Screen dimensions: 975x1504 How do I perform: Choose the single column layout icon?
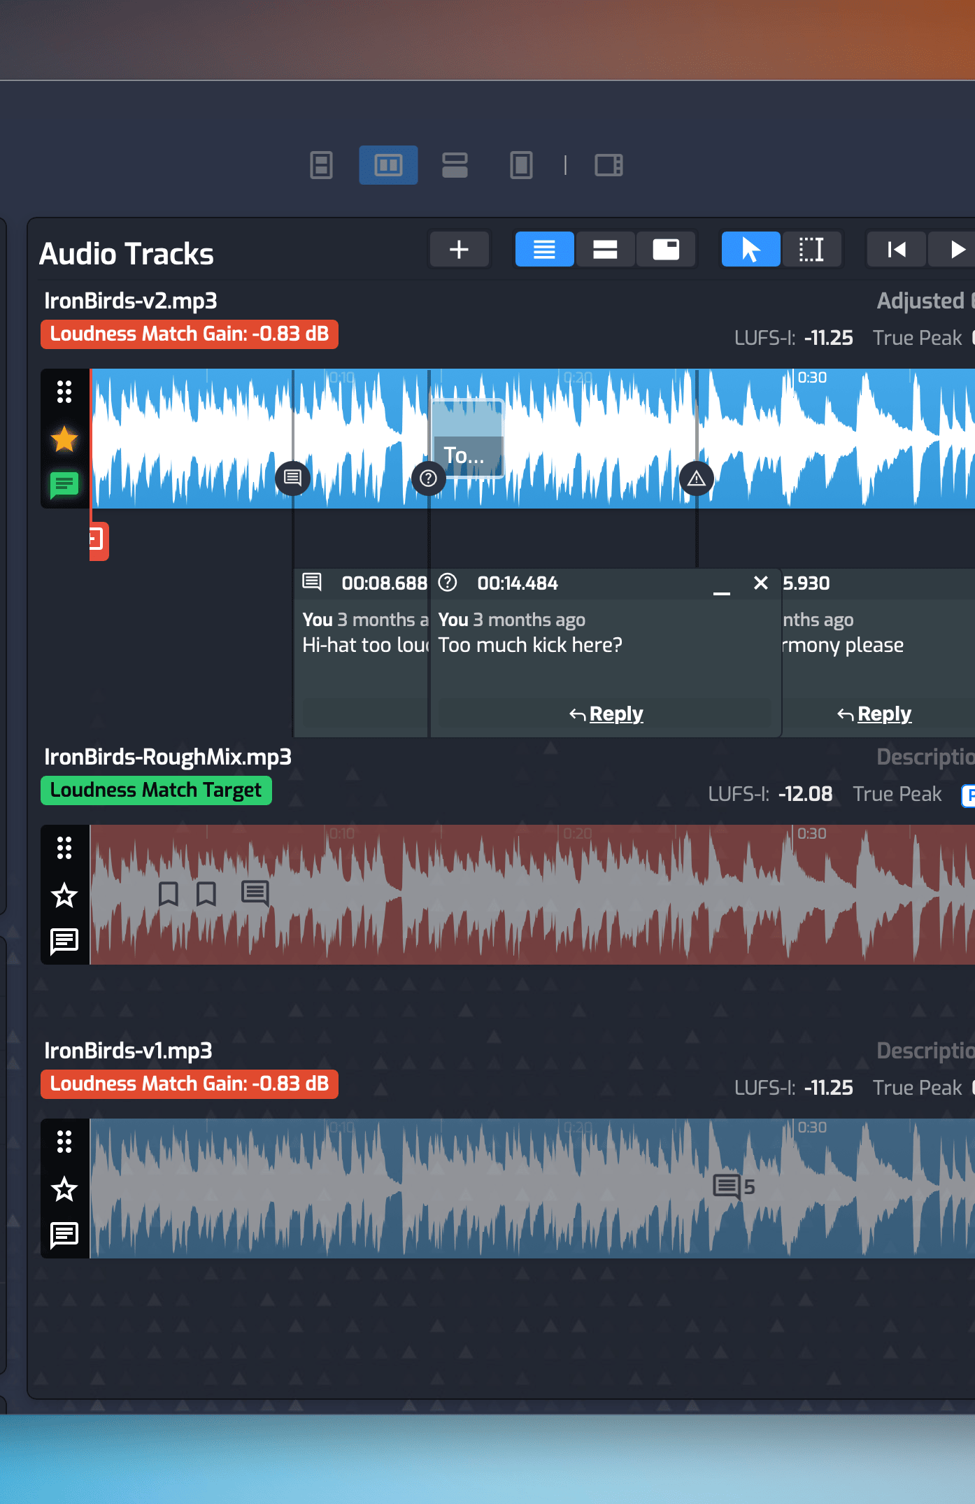tap(521, 165)
